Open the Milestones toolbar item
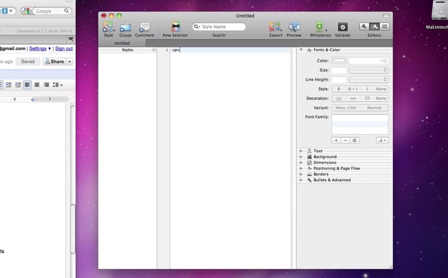 pyautogui.click(x=320, y=27)
